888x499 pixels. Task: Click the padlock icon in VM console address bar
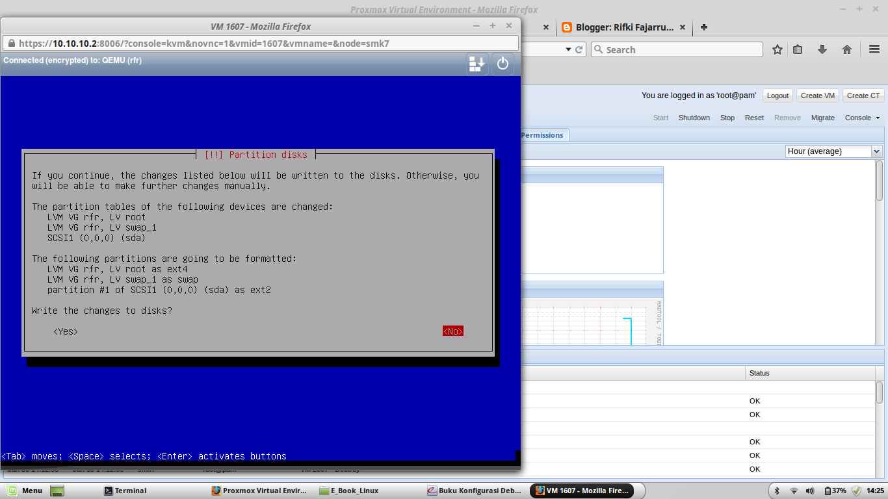click(10, 44)
